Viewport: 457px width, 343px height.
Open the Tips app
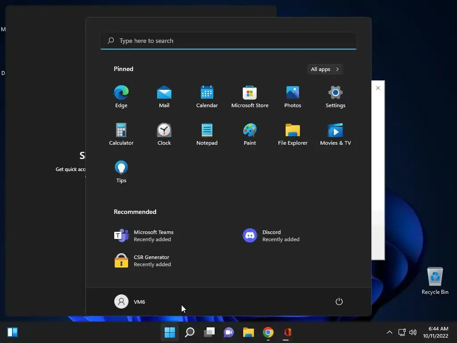point(121,172)
